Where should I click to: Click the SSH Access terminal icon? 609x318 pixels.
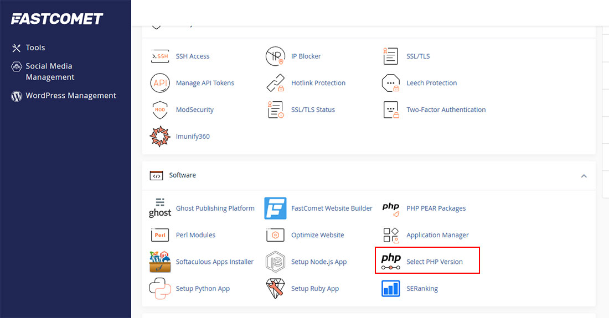tap(159, 56)
